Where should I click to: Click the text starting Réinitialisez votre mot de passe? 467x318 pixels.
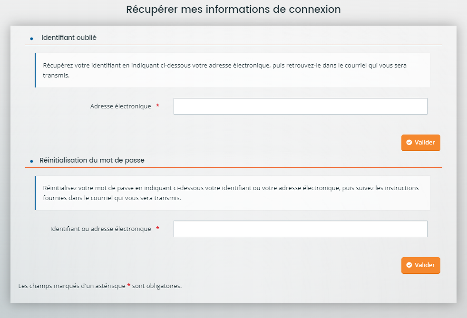tap(231, 193)
